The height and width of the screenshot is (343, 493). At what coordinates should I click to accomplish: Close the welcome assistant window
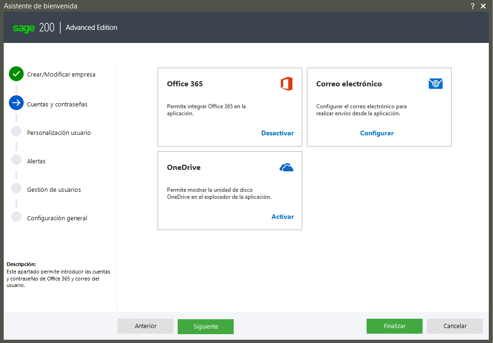(x=483, y=6)
